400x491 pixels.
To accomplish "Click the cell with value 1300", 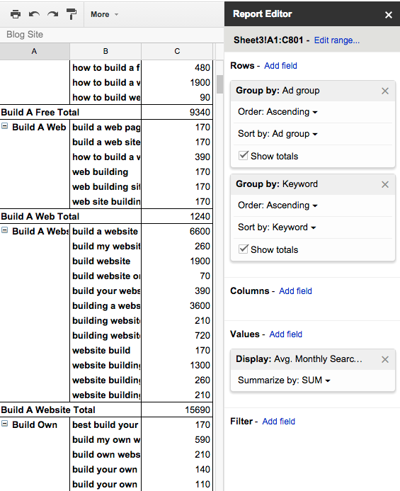I will tap(177, 365).
